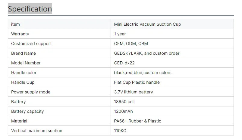Image resolution: width=242 pixels, height=140 pixels.
Task: Click the Customized support label
Action: (x=31, y=44)
